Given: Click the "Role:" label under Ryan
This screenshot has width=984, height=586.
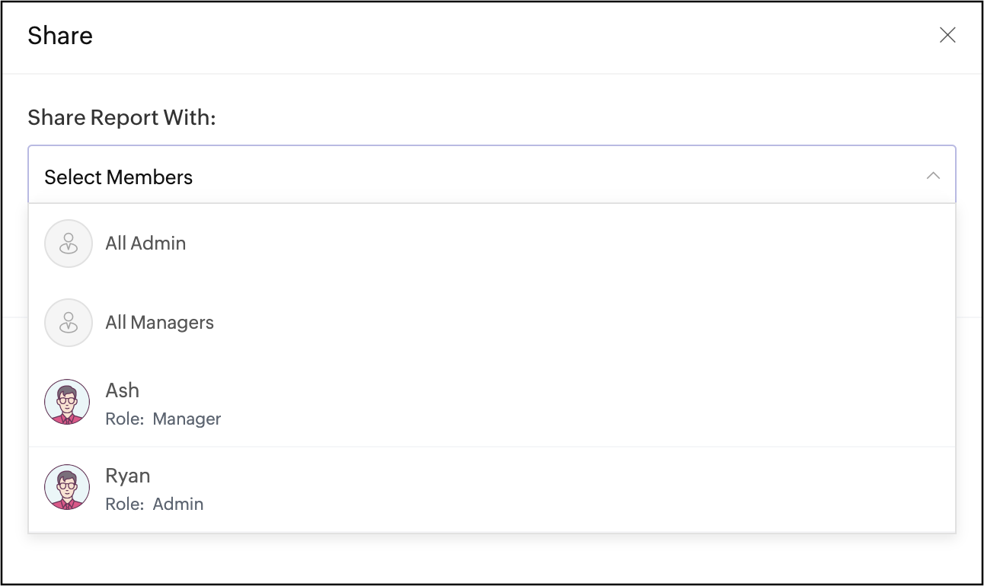Looking at the screenshot, I should point(124,505).
